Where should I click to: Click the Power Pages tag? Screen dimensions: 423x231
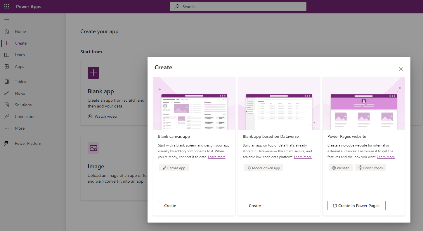point(371,168)
